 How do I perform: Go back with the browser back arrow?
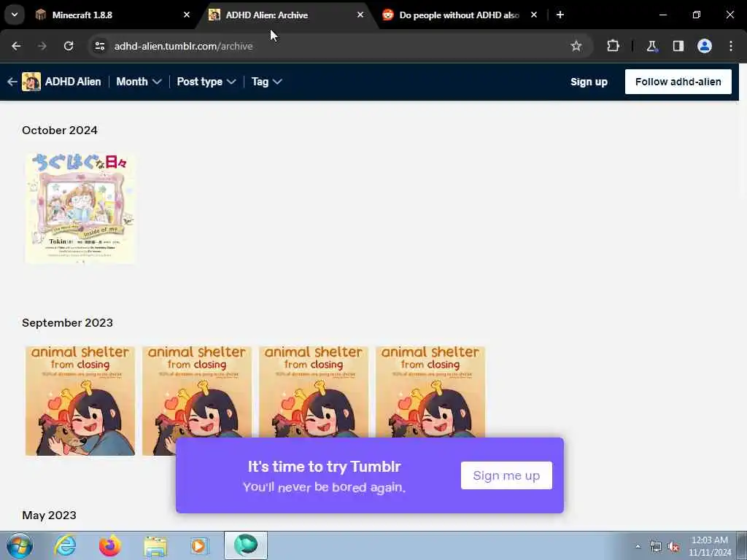click(x=16, y=46)
